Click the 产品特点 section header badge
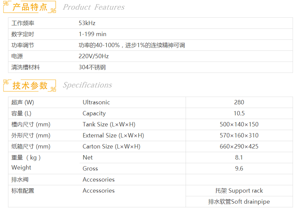Screen dimensions: 301x209 (x=29, y=7)
